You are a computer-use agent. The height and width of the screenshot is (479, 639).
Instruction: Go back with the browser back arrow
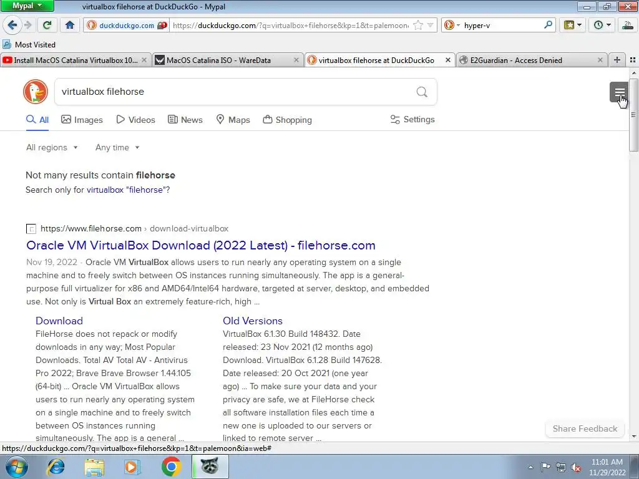tap(12, 25)
